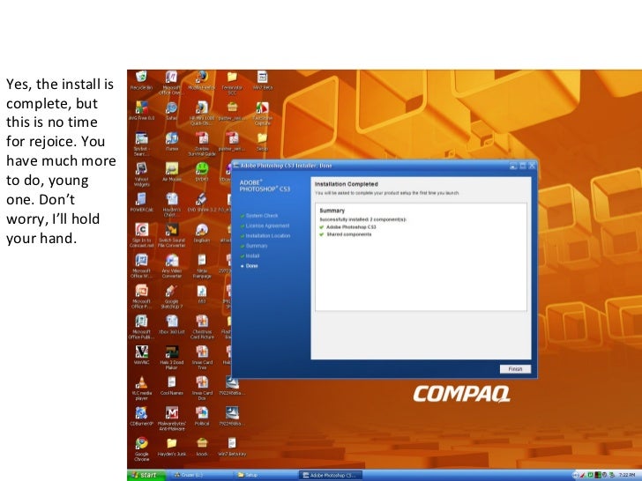Click the Adobe Photoshop CS3 summary entry
The width and height of the screenshot is (642, 481).
click(x=347, y=227)
